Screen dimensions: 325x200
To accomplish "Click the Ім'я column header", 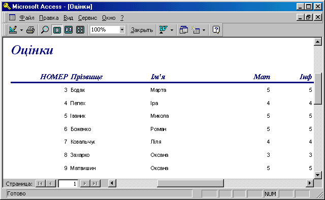I will [x=158, y=77].
